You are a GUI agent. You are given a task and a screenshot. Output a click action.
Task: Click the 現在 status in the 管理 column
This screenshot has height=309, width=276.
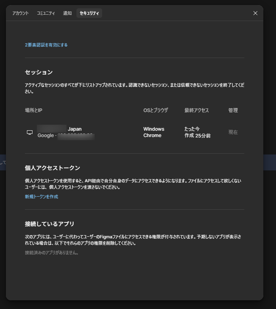point(233,132)
